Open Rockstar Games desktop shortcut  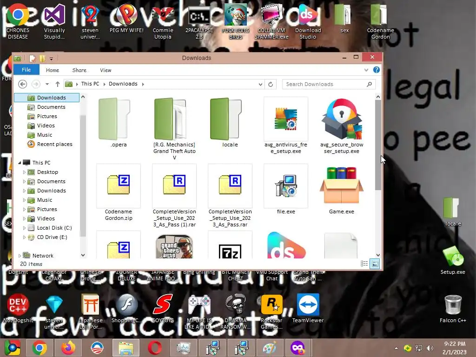(271, 311)
